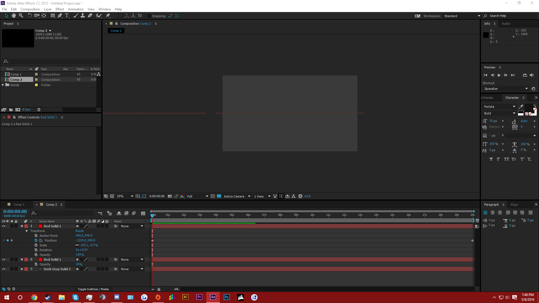539x303 pixels.
Task: Click the 8 bpc color depth button
Action: [x=26, y=110]
